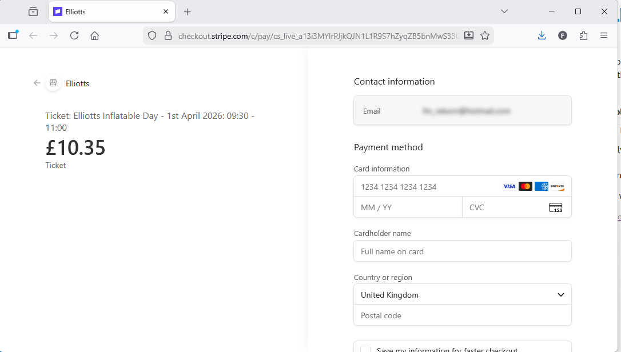Close the Elliotts tab
The height and width of the screenshot is (352, 621).
point(166,11)
